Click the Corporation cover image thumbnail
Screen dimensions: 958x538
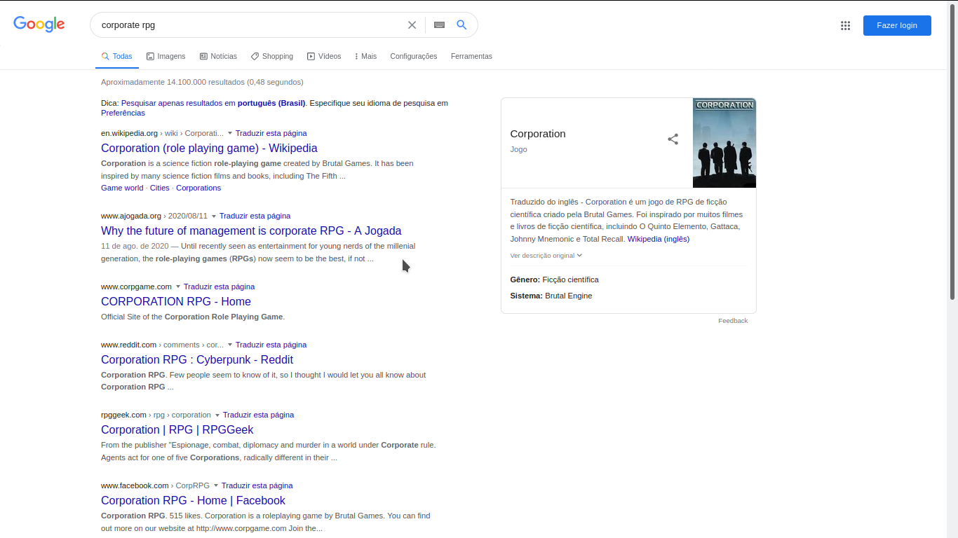click(724, 143)
